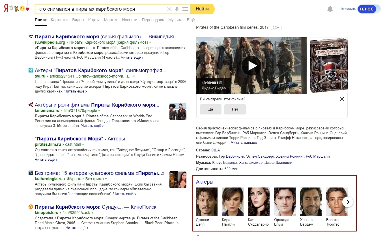Expand kinomania.ru result dropdown arrow
Viewport: 385px width, 236px height.
point(99,111)
